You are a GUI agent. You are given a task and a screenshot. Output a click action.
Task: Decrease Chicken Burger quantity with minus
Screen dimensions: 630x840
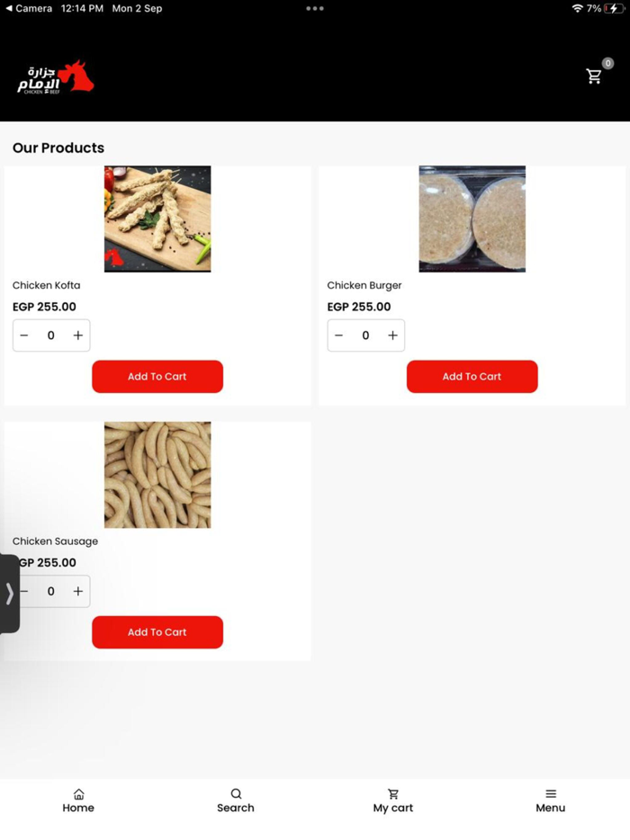[x=339, y=335]
